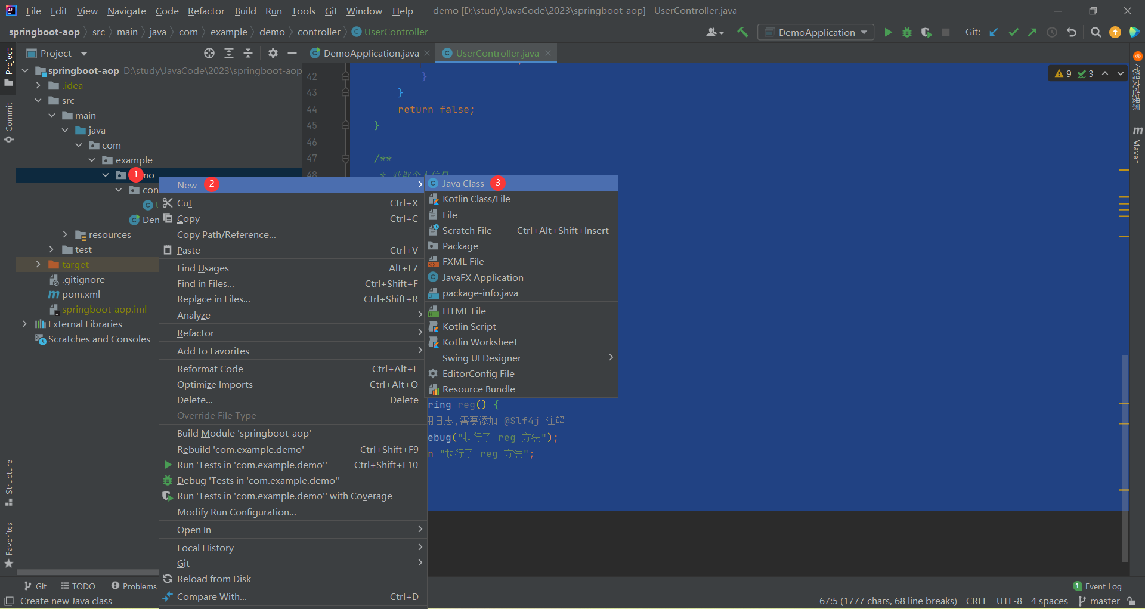Toggle tool window bars icon bottom-left

[9, 601]
